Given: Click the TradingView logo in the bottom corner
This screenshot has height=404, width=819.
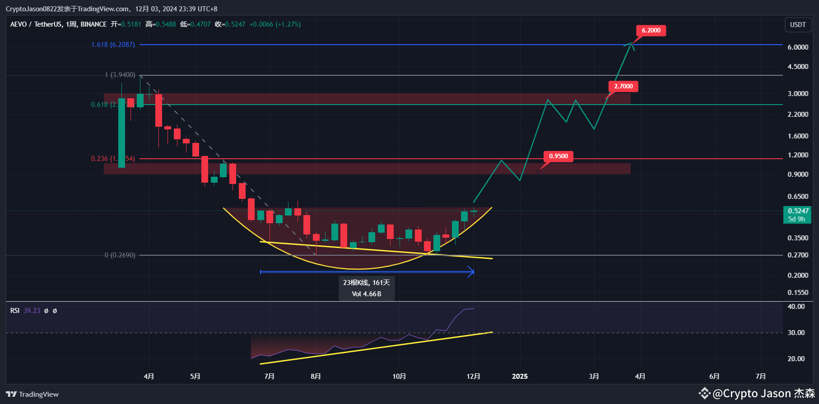Looking at the screenshot, I should pyautogui.click(x=32, y=394).
